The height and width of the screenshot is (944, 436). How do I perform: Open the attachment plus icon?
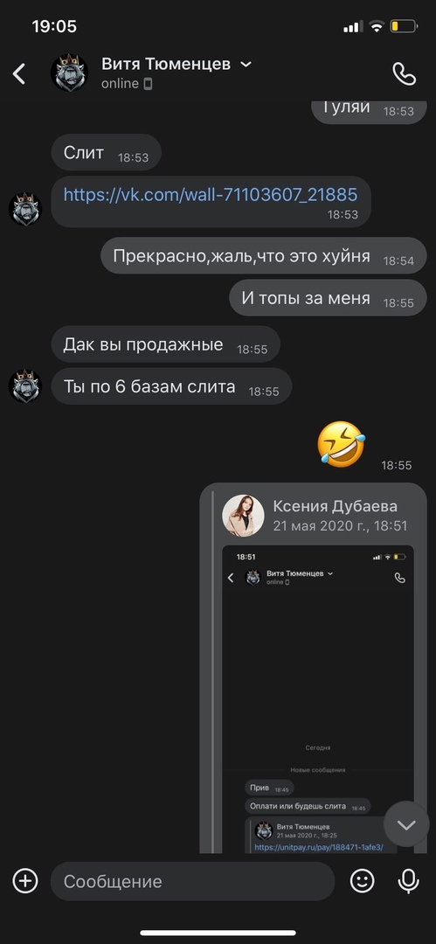(x=25, y=881)
